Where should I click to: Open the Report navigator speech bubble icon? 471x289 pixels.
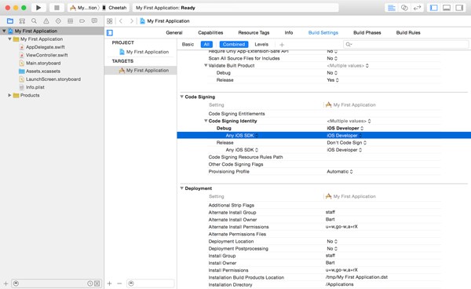[x=94, y=20]
